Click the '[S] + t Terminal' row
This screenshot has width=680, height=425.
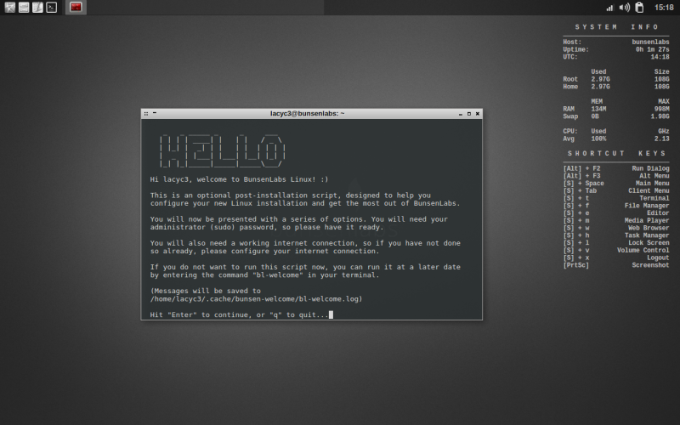coord(615,198)
